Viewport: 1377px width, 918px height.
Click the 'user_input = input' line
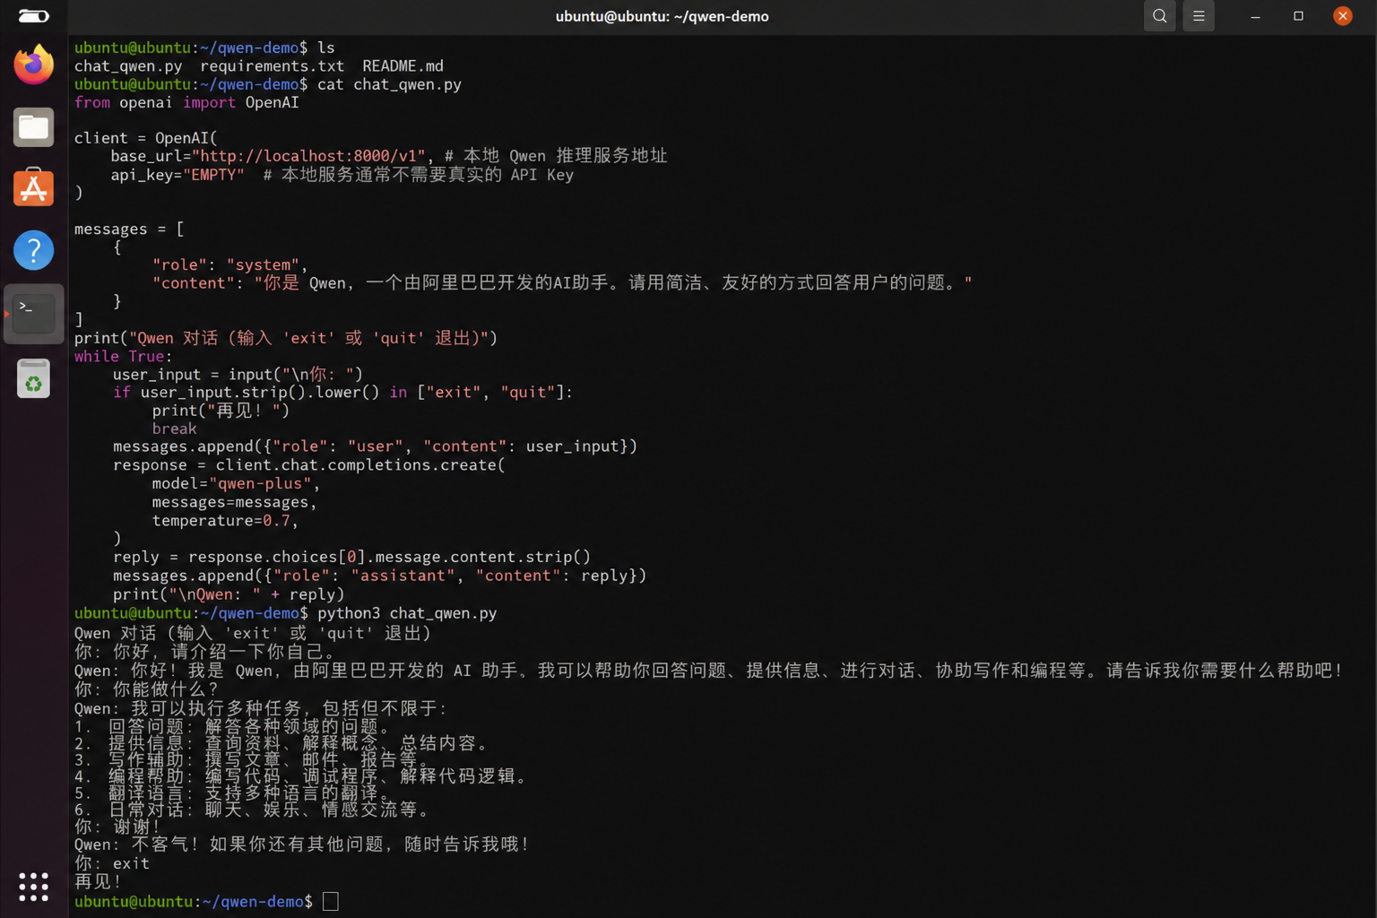click(238, 375)
